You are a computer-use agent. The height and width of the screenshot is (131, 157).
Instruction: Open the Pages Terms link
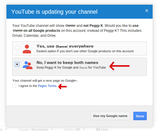47,86
